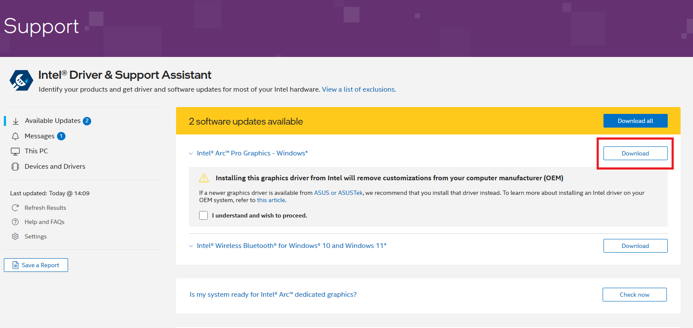Click the Messages bell icon
This screenshot has width=693, height=328.
(x=15, y=136)
